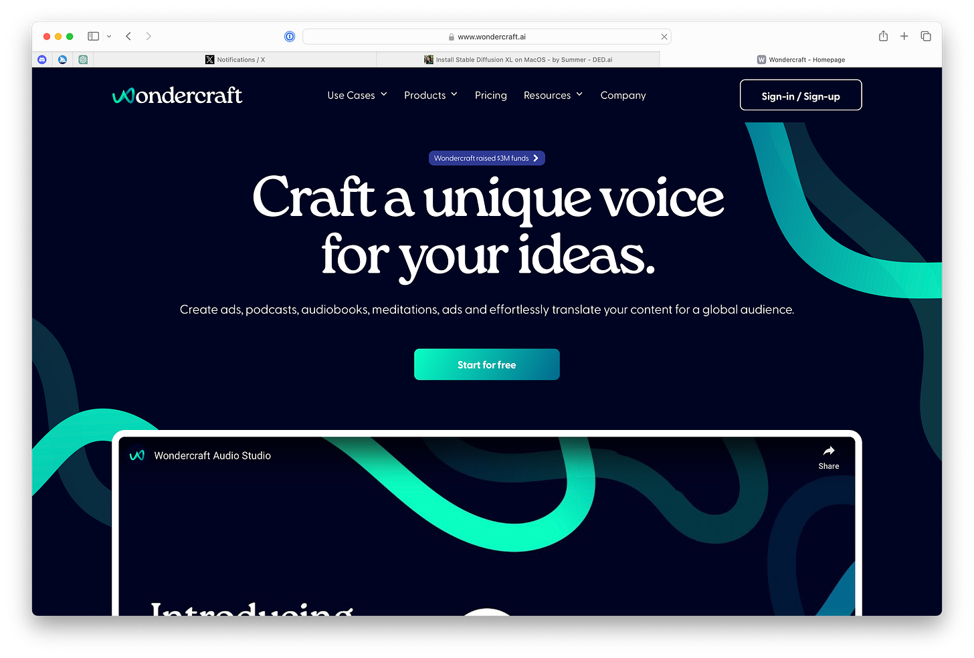
Task: Expand the Products dropdown menu
Action: (431, 95)
